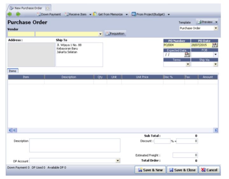Click the Vendor code input field
The image size is (229, 179).
click(x=21, y=34)
